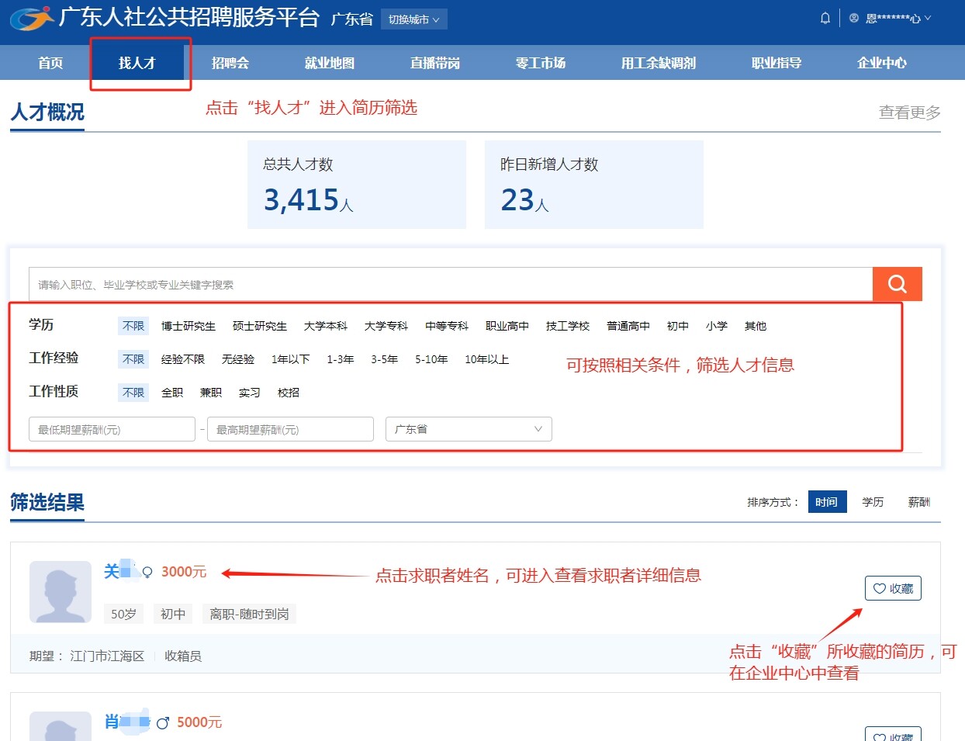Screen dimensions: 965x741
Task: Click the heart 收藏 button on first resume
Action: point(893,589)
